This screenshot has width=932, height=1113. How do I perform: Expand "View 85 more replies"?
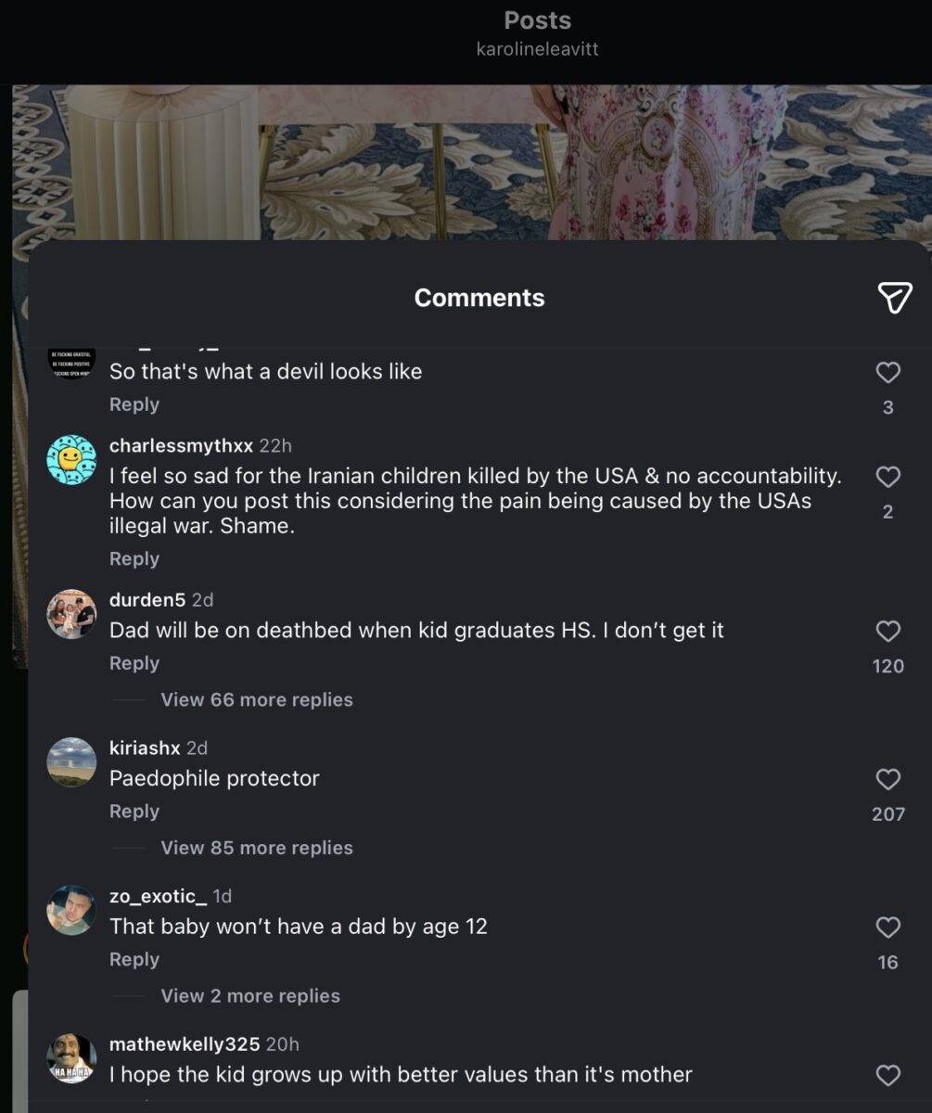pyautogui.click(x=256, y=848)
